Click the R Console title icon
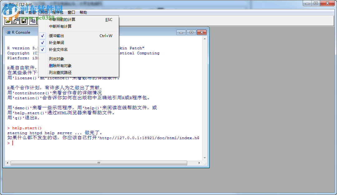The width and height of the screenshot is (337, 195). tap(9, 32)
